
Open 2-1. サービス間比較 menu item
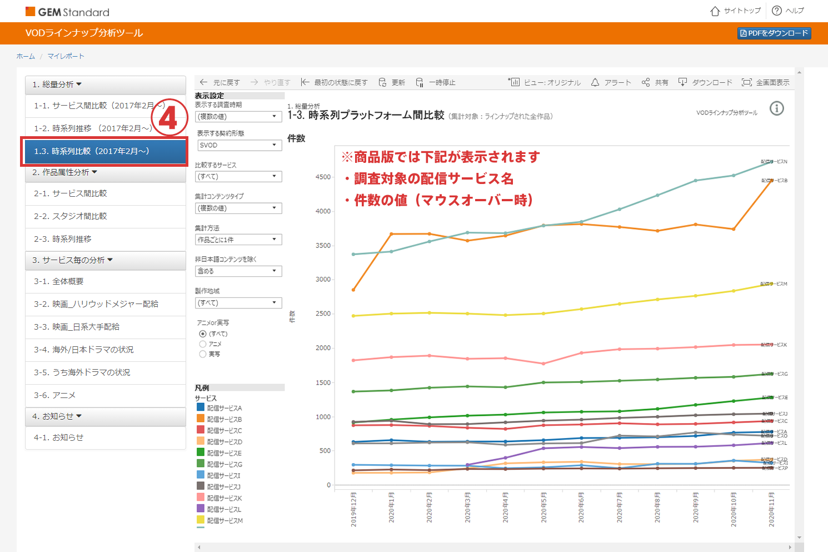coord(106,193)
